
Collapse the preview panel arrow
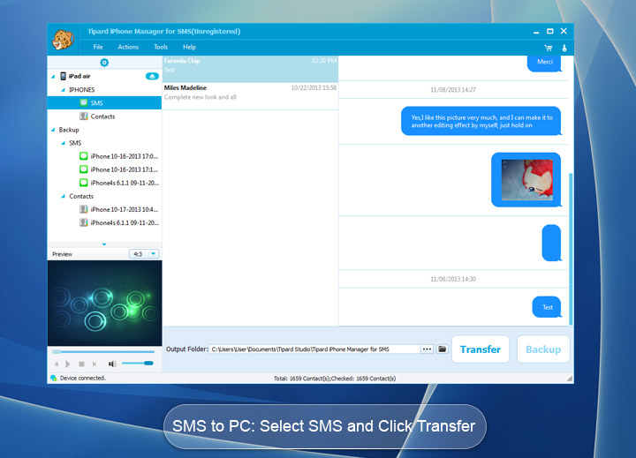click(104, 244)
